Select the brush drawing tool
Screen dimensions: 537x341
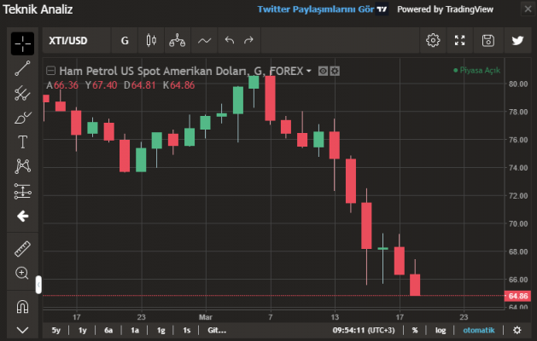22,118
